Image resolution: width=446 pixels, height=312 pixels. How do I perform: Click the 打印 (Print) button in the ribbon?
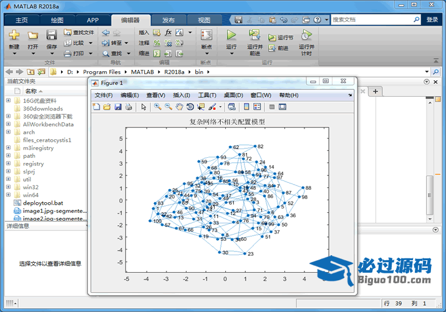pyautogui.click(x=74, y=54)
